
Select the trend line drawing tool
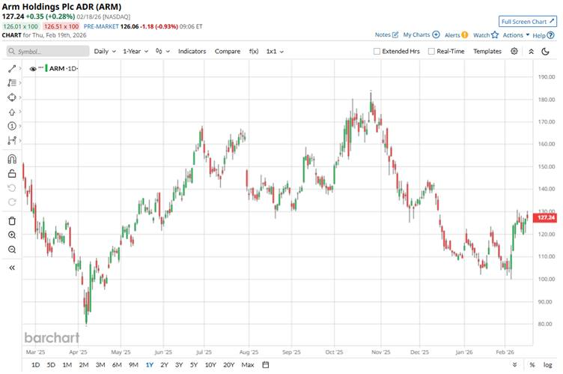[12, 68]
